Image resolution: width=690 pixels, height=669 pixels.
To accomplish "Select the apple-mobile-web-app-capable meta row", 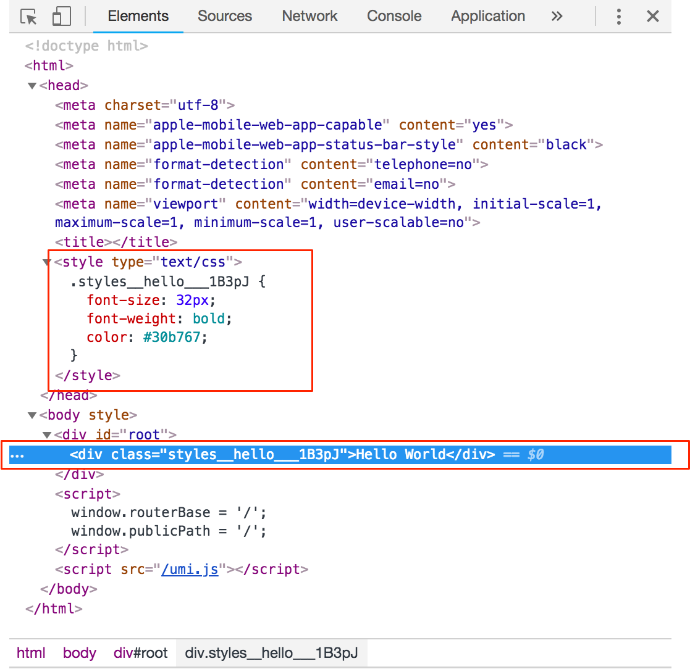I will click(284, 125).
